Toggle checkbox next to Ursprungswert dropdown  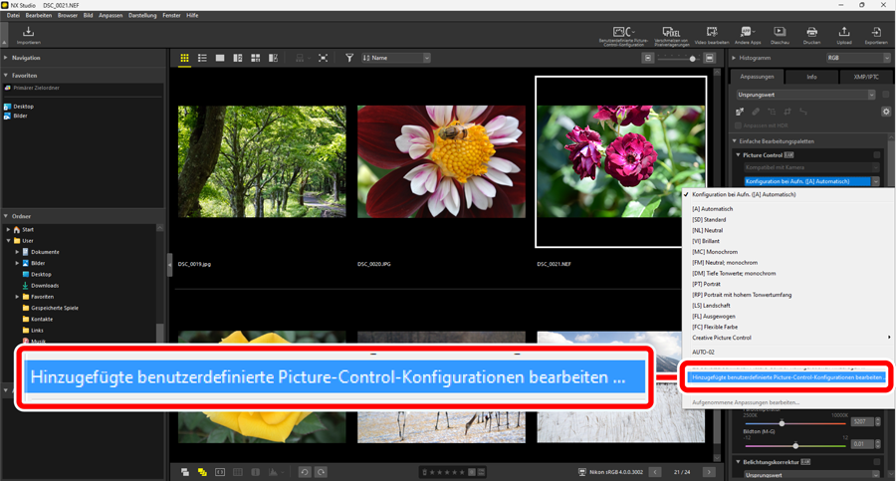click(x=885, y=95)
